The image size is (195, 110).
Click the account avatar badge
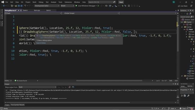(x=174, y=2)
